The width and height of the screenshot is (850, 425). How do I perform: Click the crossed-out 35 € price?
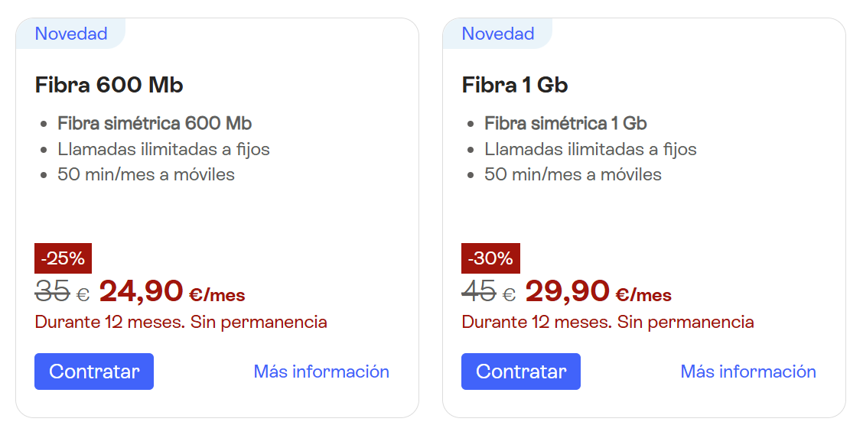click(x=62, y=292)
